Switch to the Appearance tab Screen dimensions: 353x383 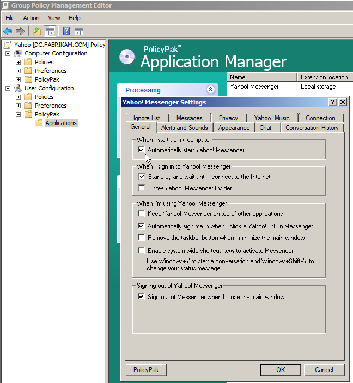pos(234,128)
